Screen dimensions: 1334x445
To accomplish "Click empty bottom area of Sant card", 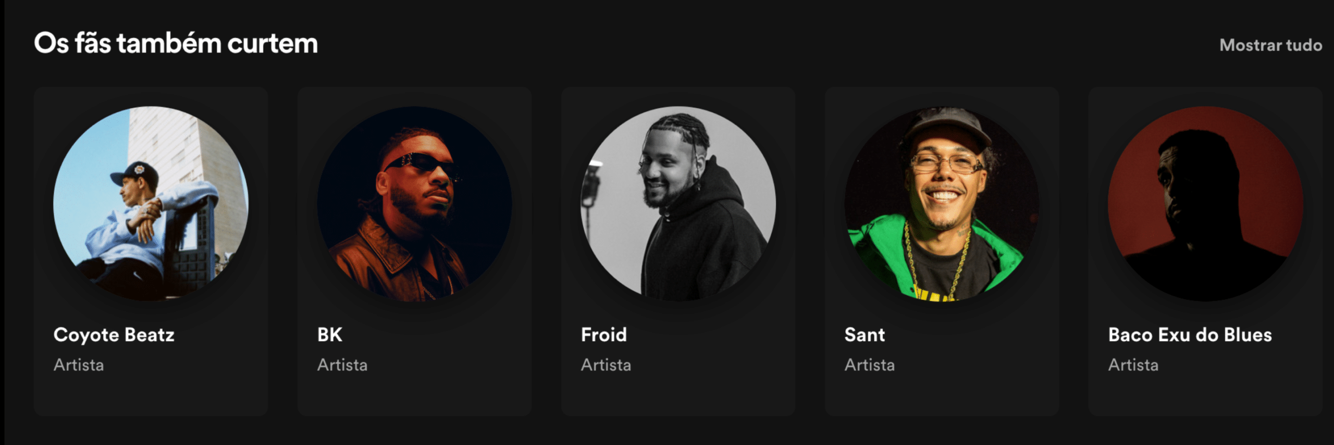I will click(x=942, y=396).
